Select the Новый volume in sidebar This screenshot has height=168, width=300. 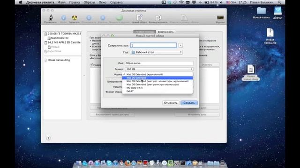(x=53, y=47)
